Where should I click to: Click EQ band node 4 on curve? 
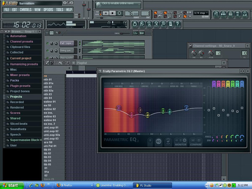pyautogui.click(x=147, y=115)
